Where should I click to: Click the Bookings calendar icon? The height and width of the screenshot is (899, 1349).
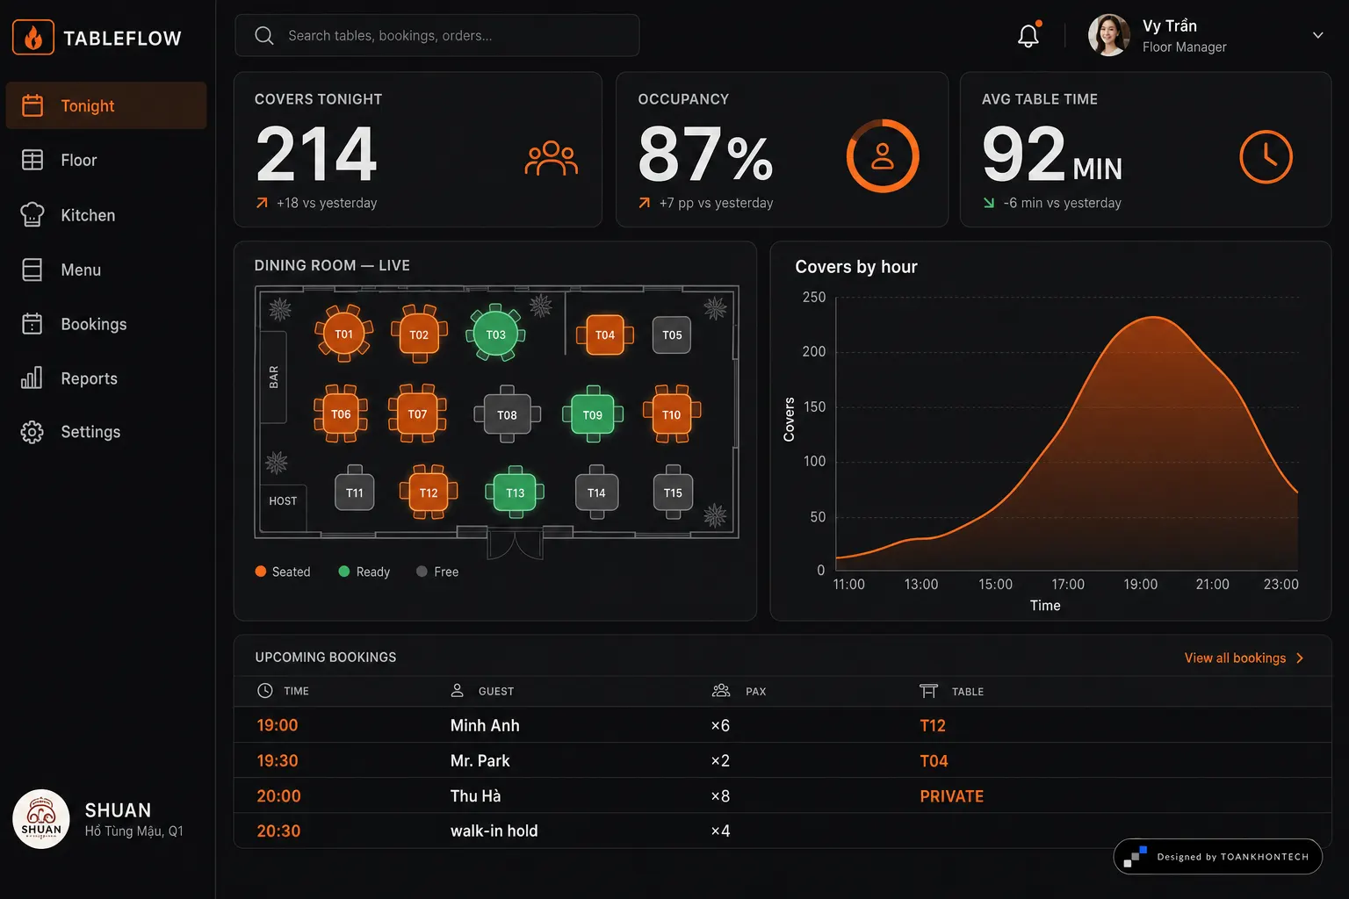[32, 324]
